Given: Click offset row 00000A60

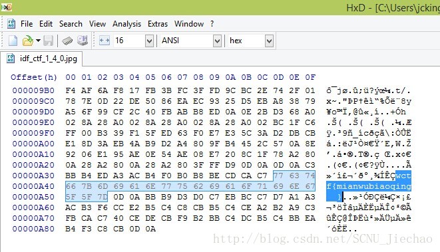Looking at the screenshot, I should pyautogui.click(x=33, y=207).
